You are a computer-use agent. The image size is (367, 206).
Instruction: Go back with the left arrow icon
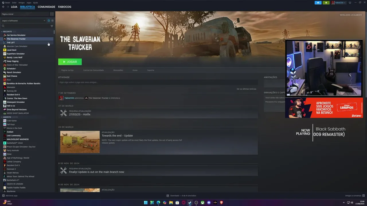point(3,7)
